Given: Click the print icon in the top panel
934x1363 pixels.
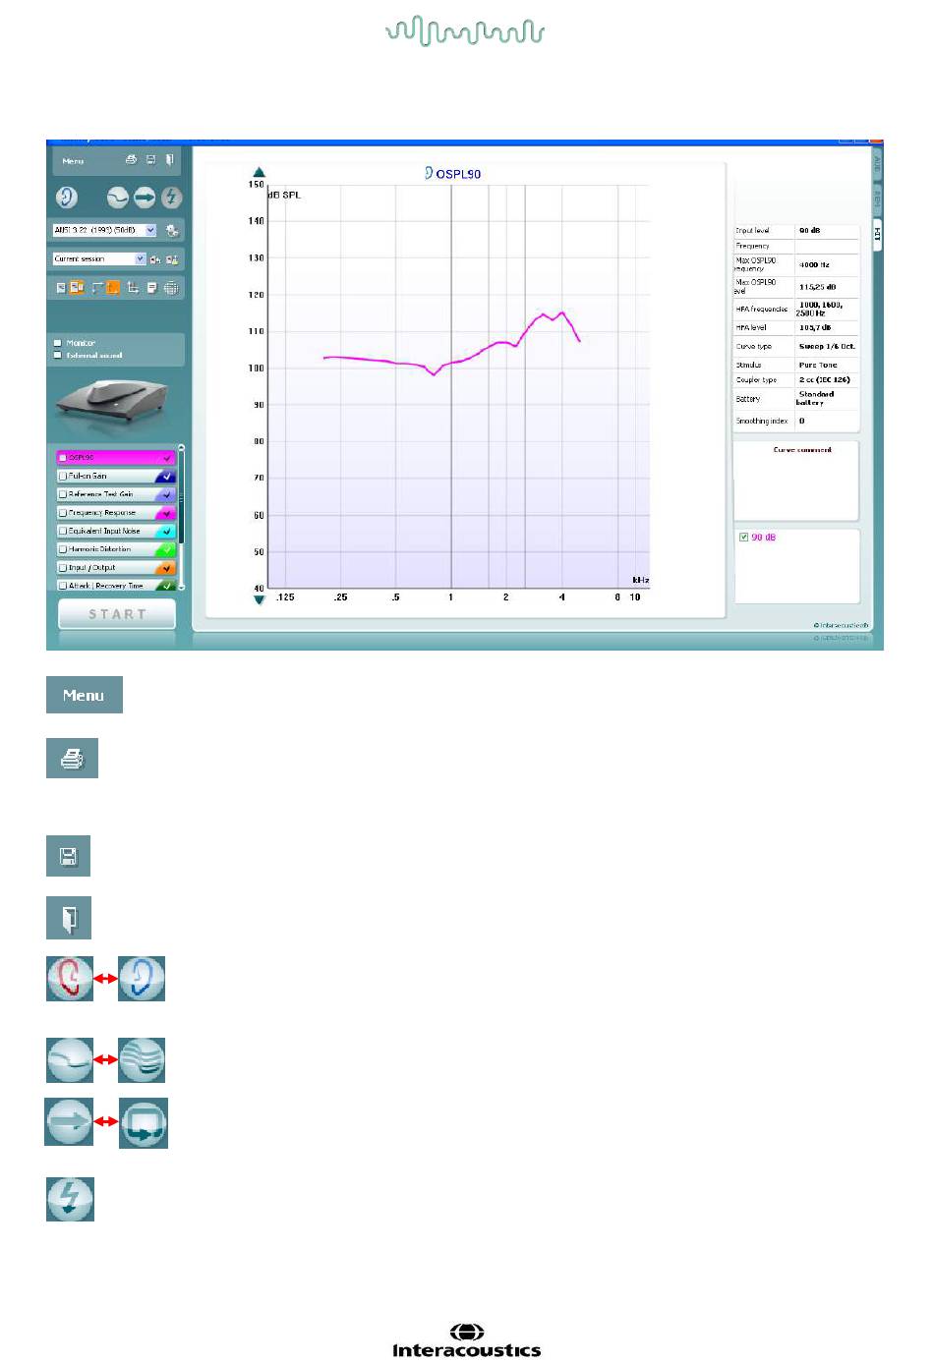Looking at the screenshot, I should 131,160.
